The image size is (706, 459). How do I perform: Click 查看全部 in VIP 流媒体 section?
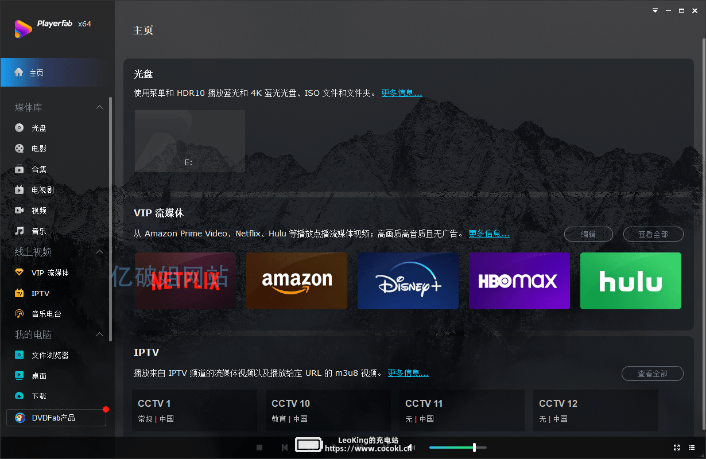click(x=653, y=234)
